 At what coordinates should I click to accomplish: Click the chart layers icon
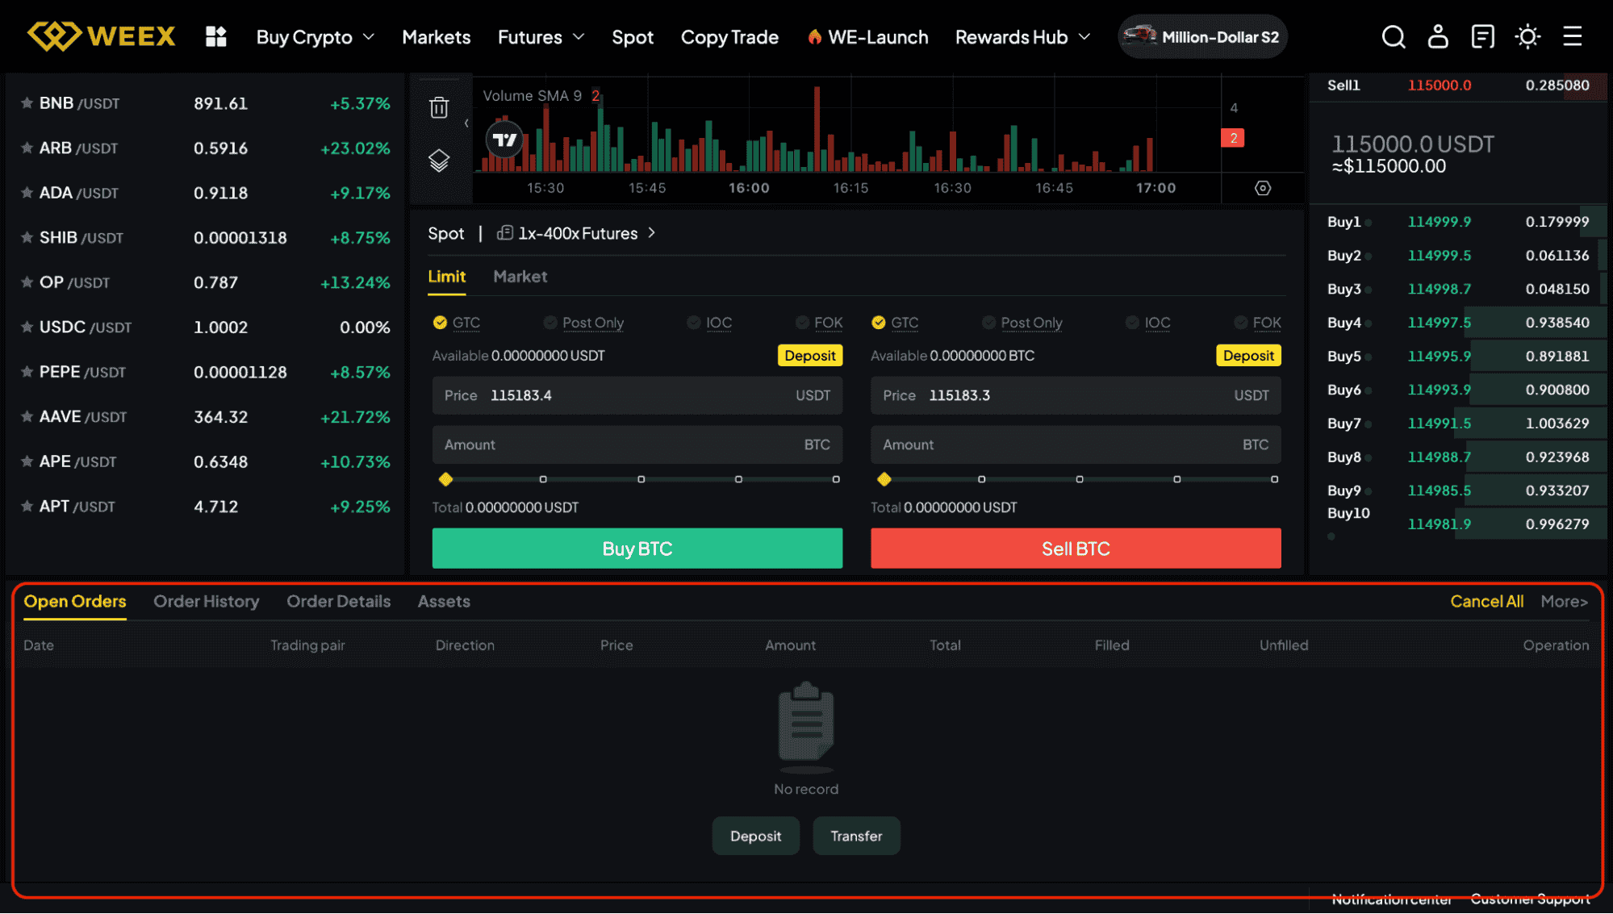click(439, 161)
